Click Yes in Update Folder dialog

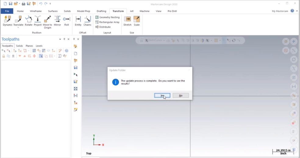click(x=162, y=95)
